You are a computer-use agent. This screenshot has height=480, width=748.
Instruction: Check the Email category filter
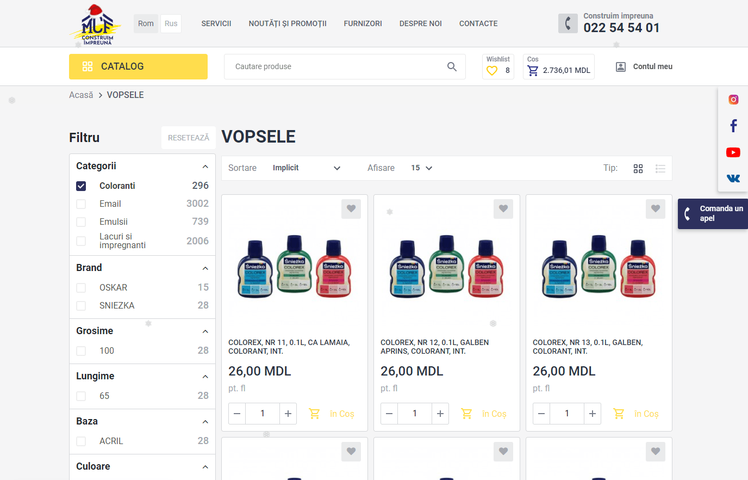pyautogui.click(x=81, y=204)
